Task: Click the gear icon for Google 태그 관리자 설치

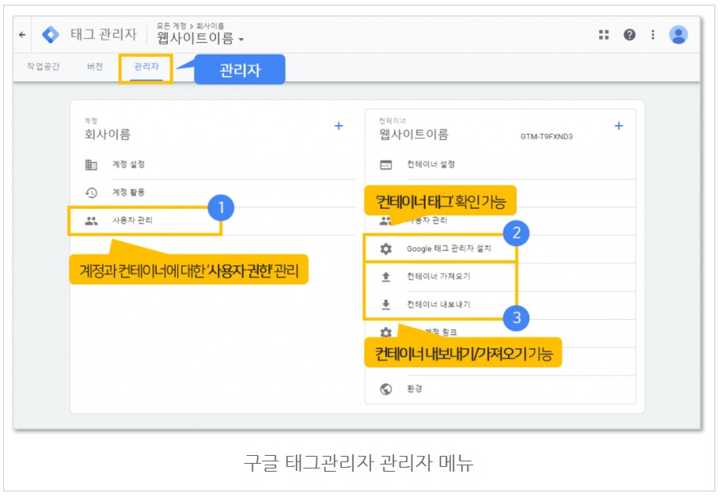Action: [x=386, y=249]
